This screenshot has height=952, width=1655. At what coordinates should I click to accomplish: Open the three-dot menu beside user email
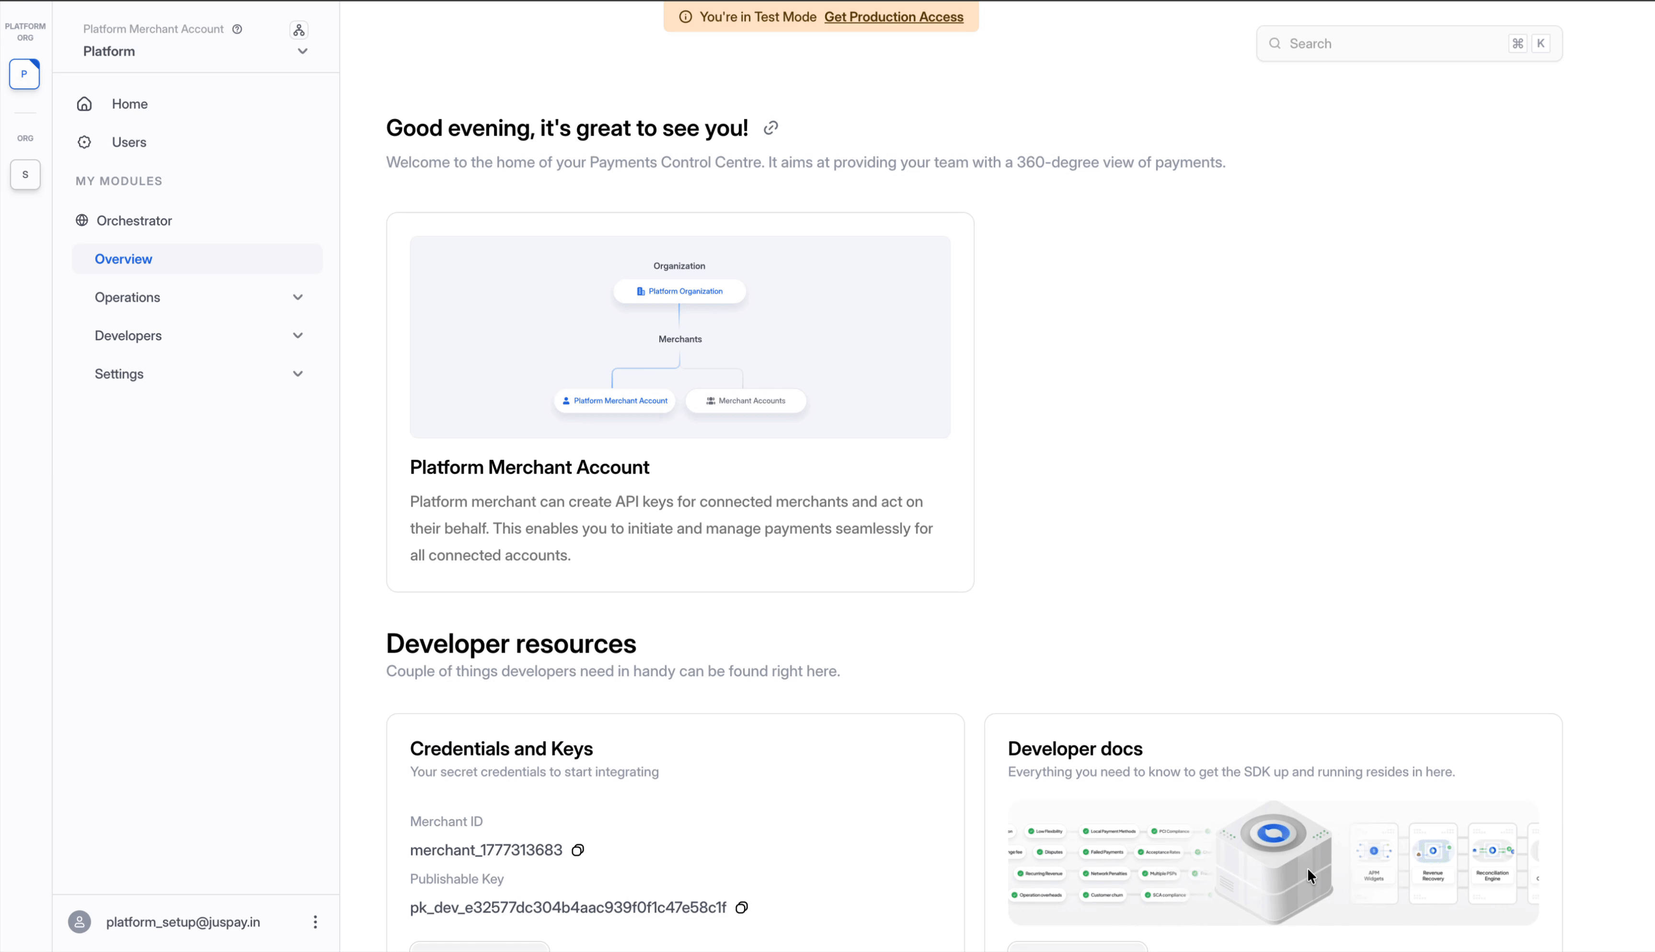point(315,922)
